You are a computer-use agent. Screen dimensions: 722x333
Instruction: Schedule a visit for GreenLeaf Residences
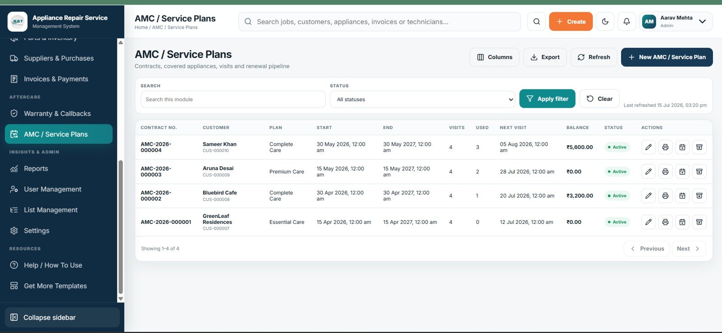[x=682, y=222]
